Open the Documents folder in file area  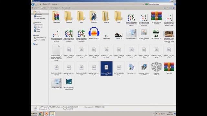tap(69, 17)
